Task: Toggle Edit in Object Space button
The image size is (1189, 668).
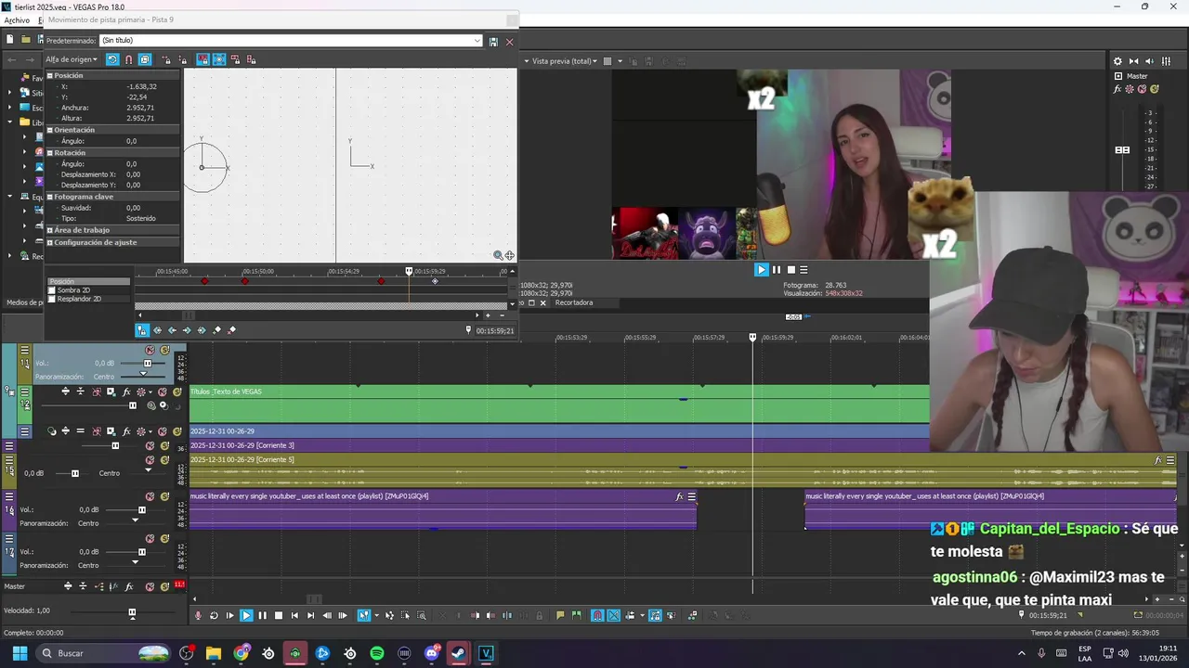Action: [x=145, y=59]
